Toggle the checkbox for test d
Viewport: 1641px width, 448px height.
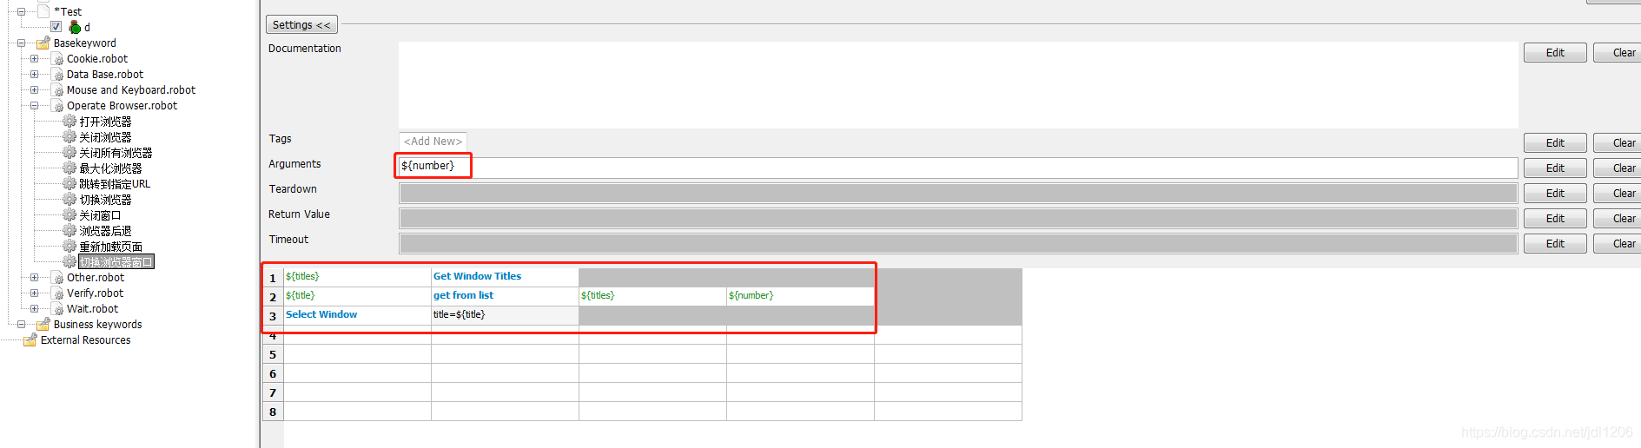(x=56, y=27)
